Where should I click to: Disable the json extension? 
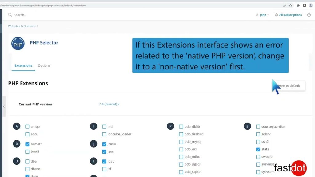(105, 151)
